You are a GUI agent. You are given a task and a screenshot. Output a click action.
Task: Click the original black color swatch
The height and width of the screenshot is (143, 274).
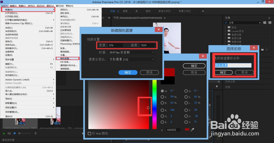click(x=168, y=81)
